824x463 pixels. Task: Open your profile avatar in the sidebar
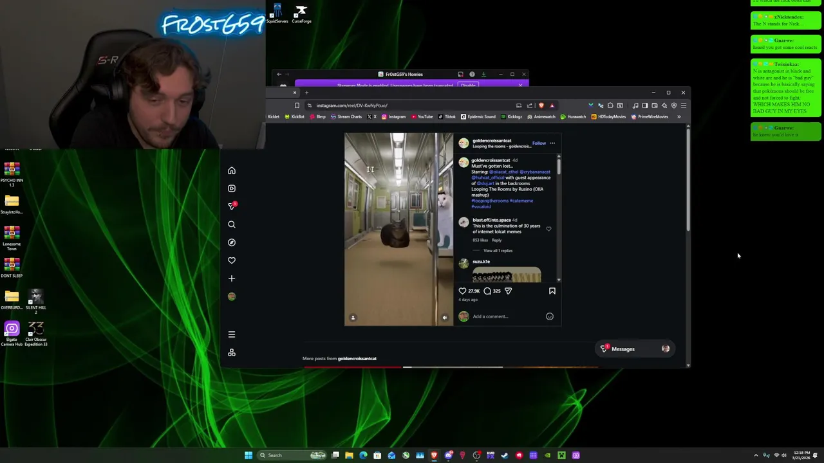click(232, 296)
